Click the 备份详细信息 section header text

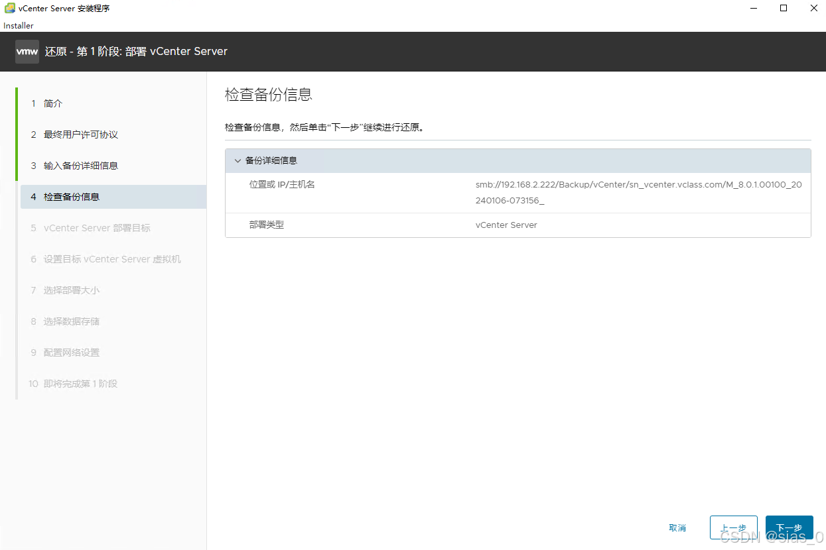(271, 161)
